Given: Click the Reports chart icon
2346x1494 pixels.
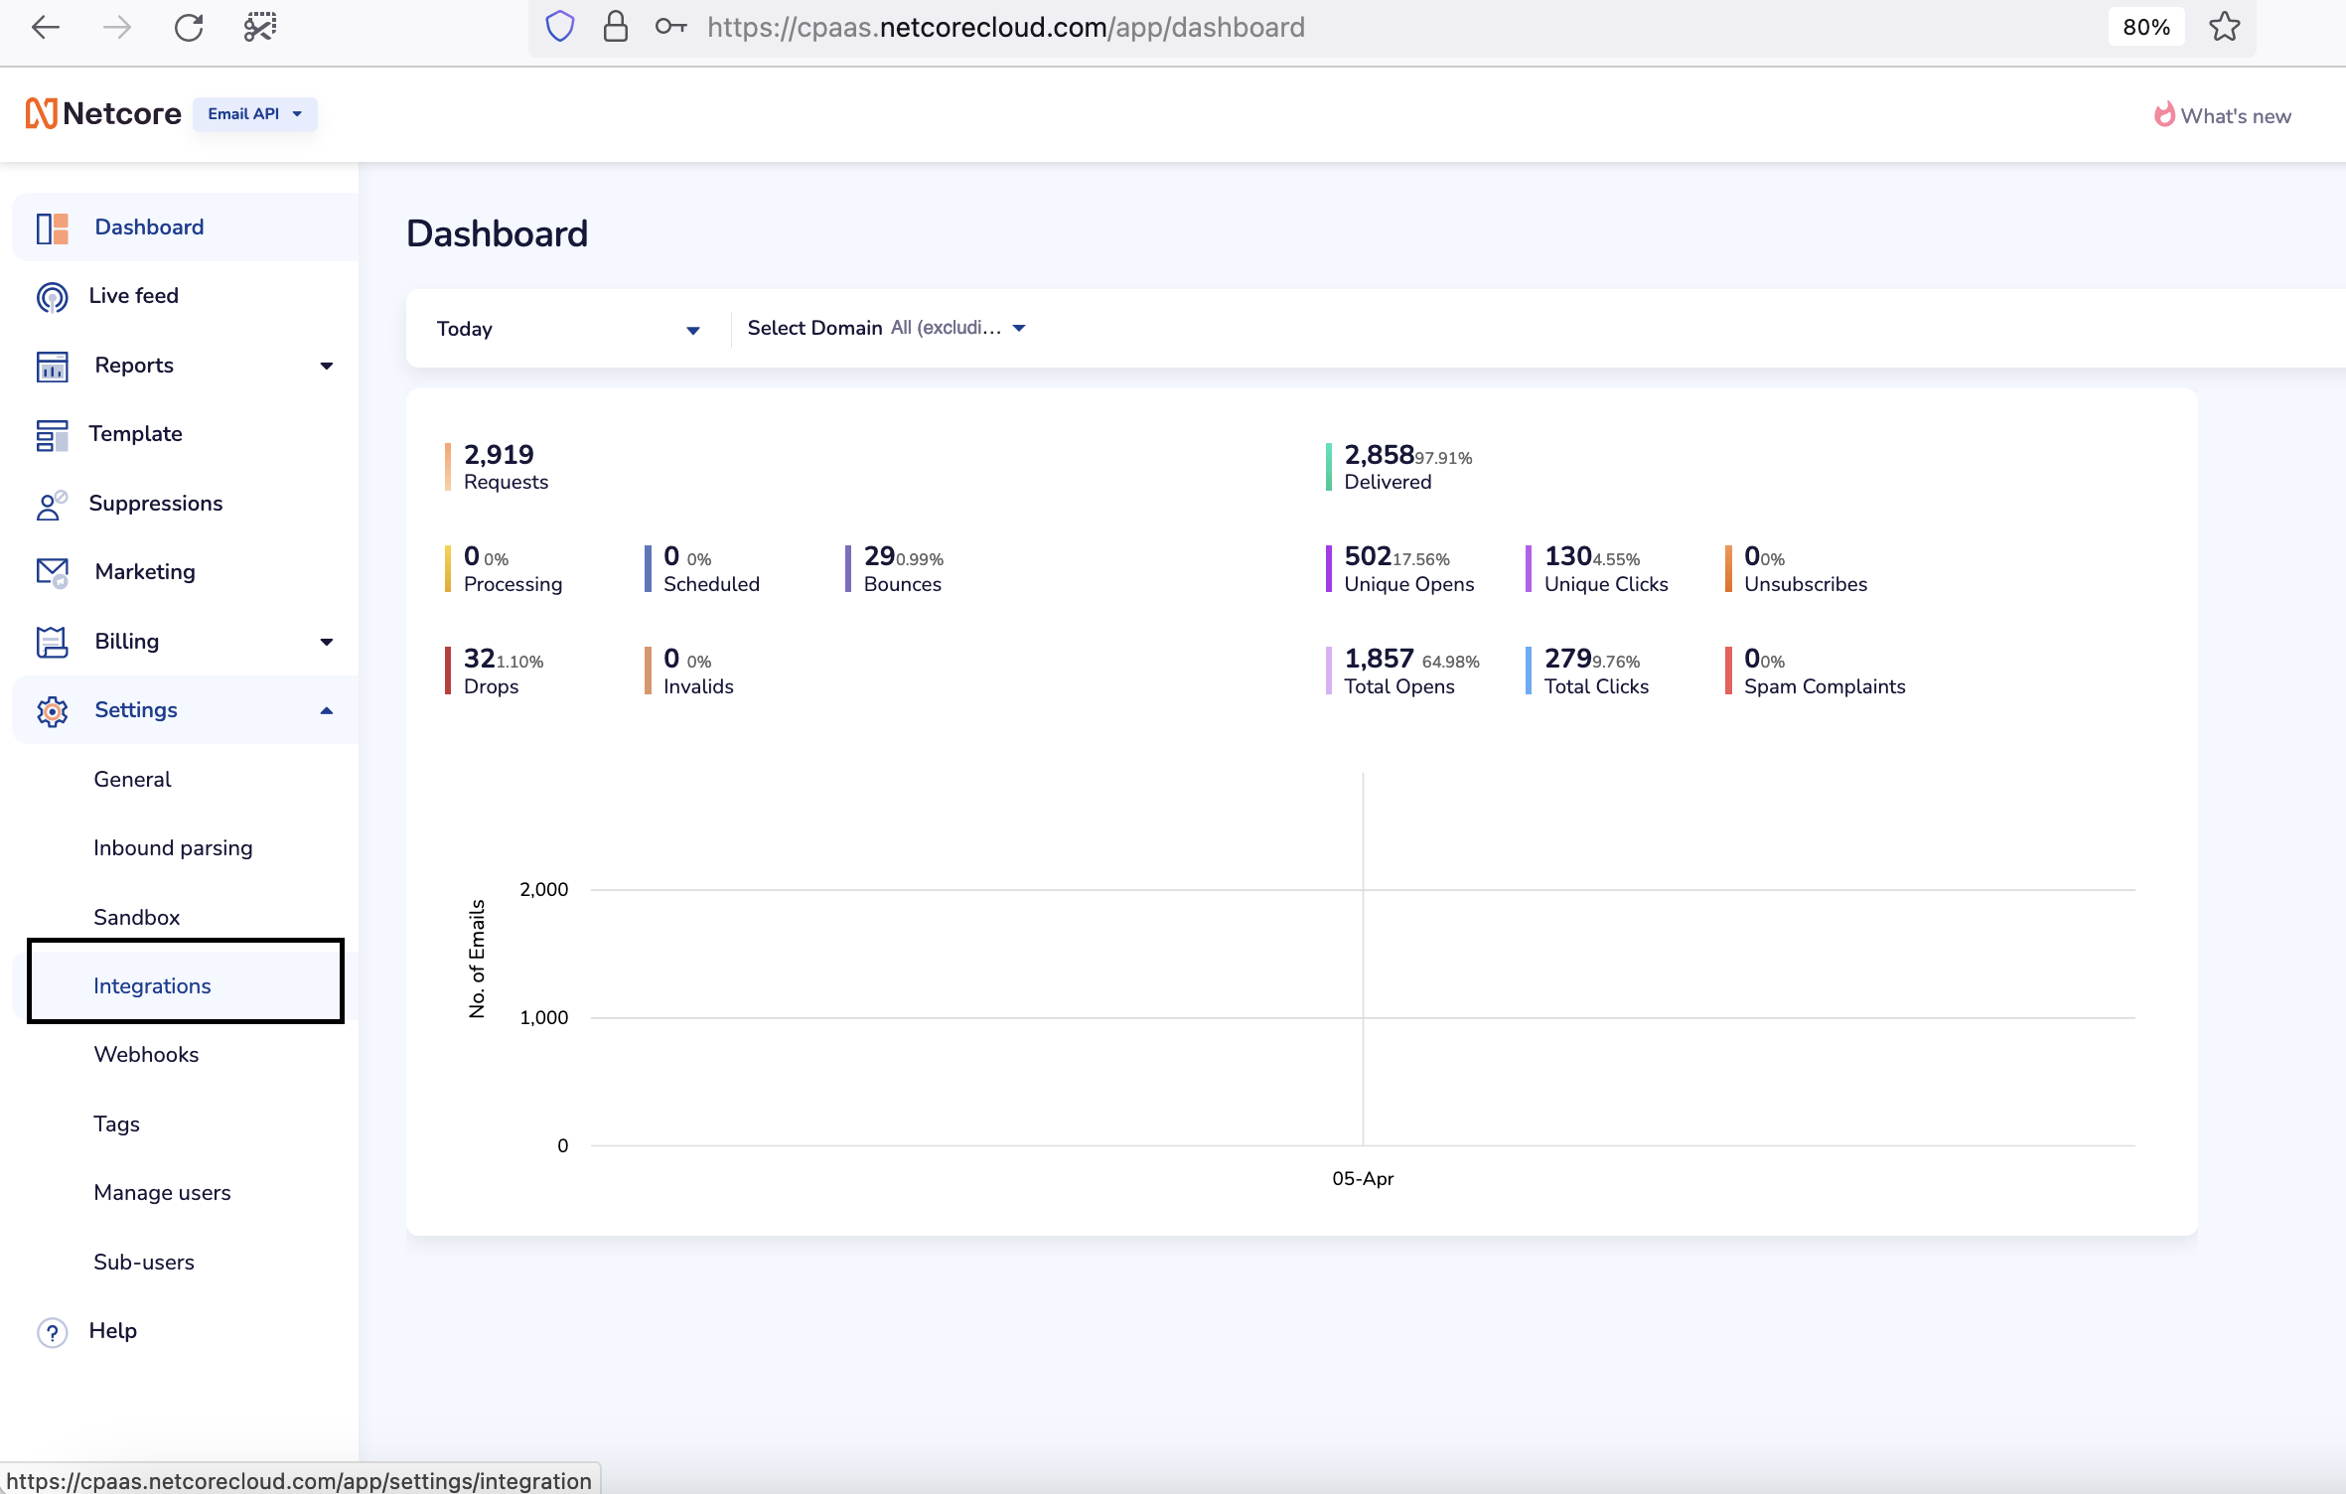Looking at the screenshot, I should pos(52,367).
